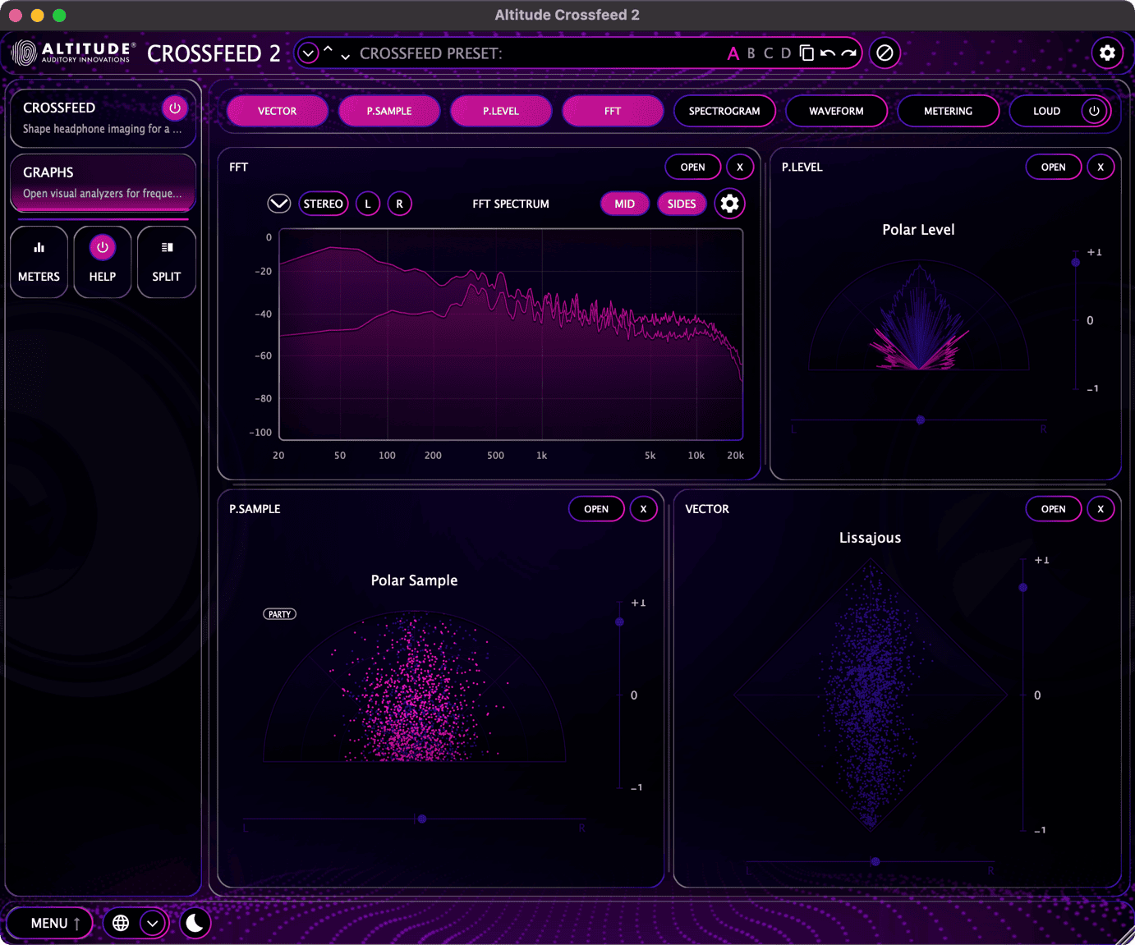
Task: Click the Lissajous vector display
Action: (x=871, y=695)
